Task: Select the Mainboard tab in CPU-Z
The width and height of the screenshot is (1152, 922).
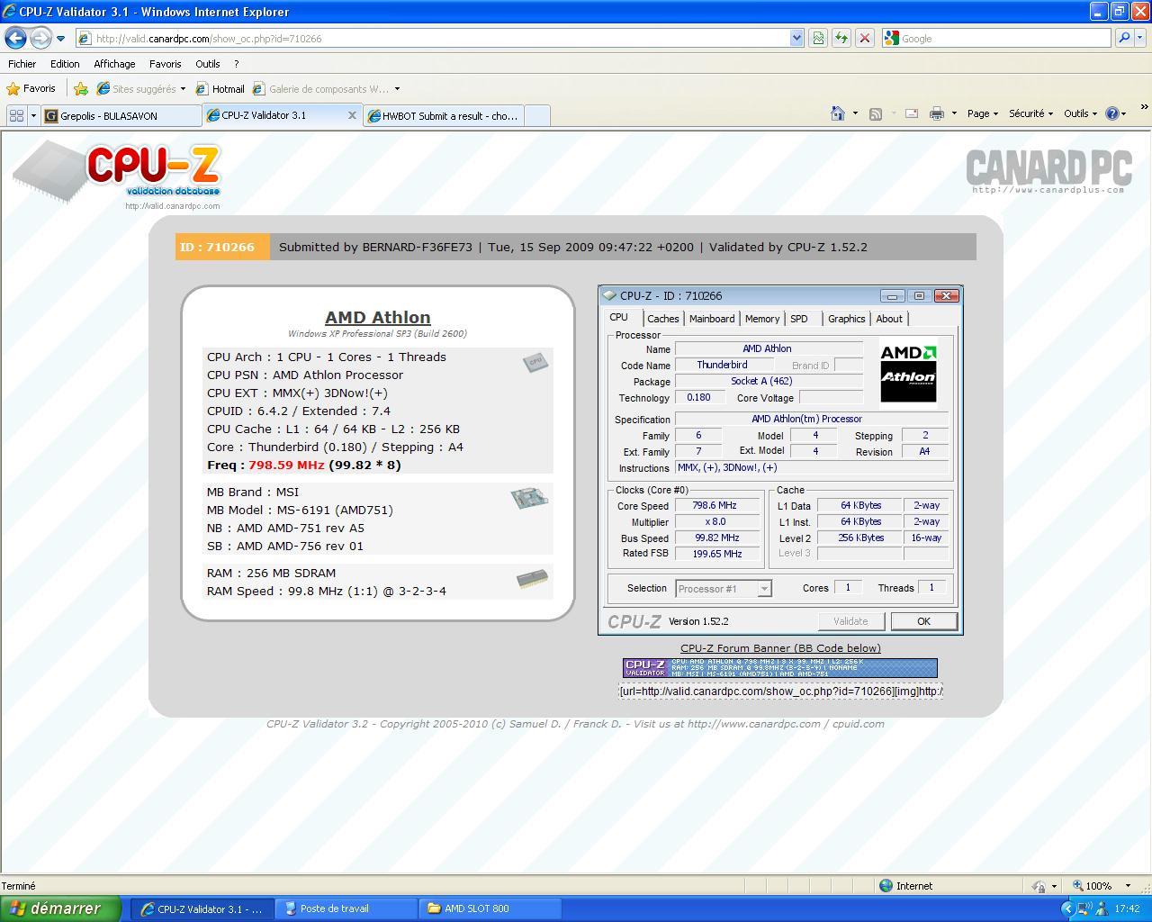Action: pos(711,319)
